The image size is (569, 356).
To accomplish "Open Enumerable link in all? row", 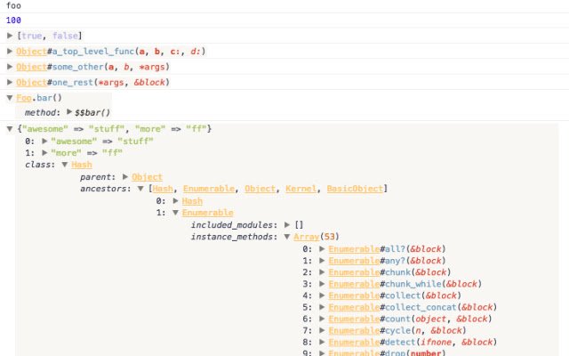I will pyautogui.click(x=354, y=249).
